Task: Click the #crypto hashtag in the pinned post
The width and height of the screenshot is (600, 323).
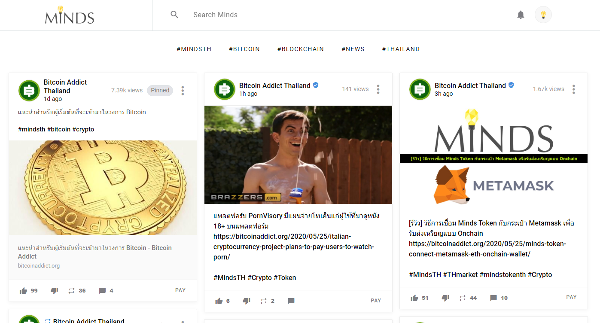Action: 83,129
